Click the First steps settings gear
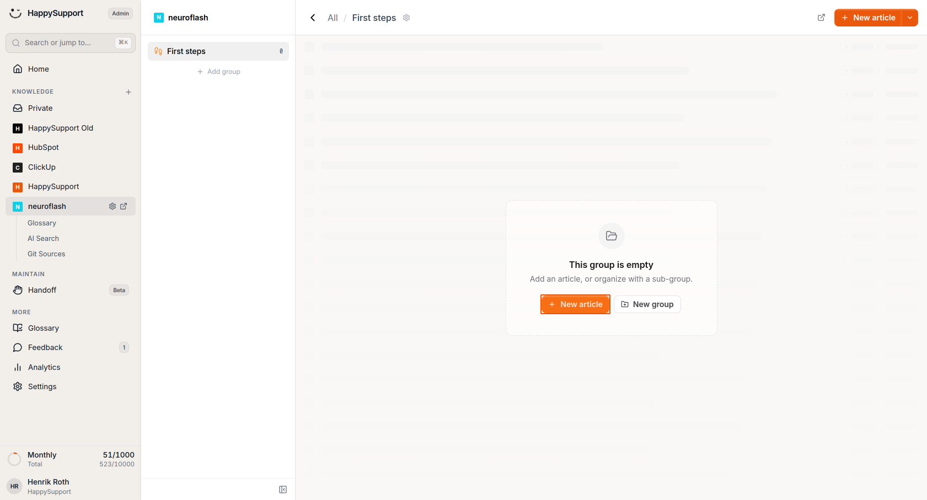Viewport: 927px width, 500px height. [406, 18]
